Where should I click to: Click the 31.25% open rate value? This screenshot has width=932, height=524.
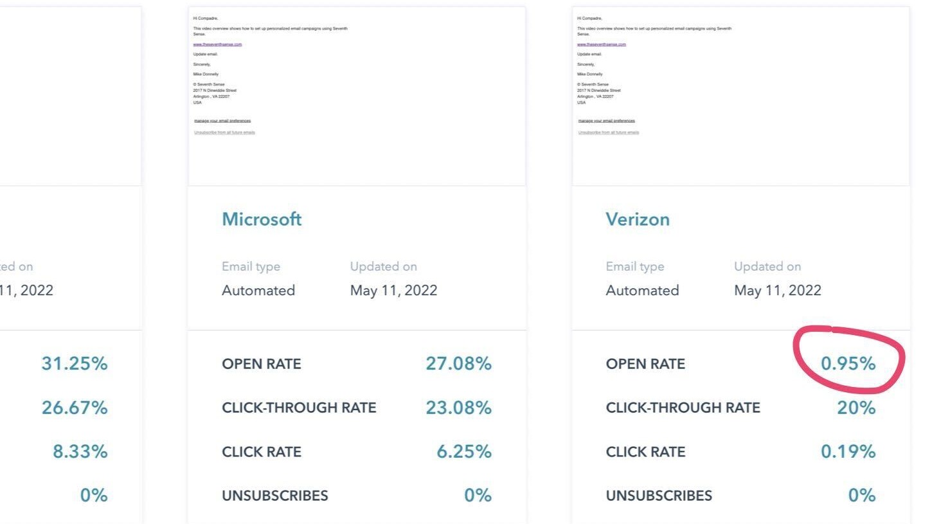[x=75, y=364]
